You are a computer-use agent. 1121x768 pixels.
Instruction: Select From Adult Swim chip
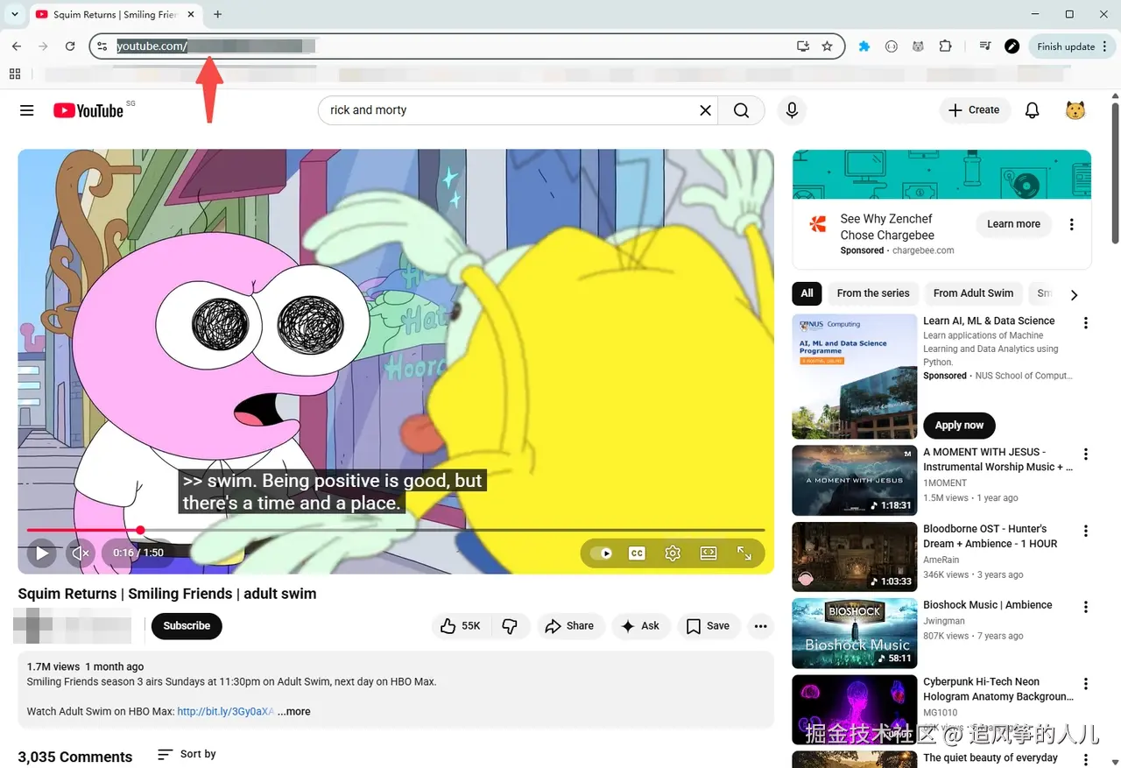tap(973, 293)
